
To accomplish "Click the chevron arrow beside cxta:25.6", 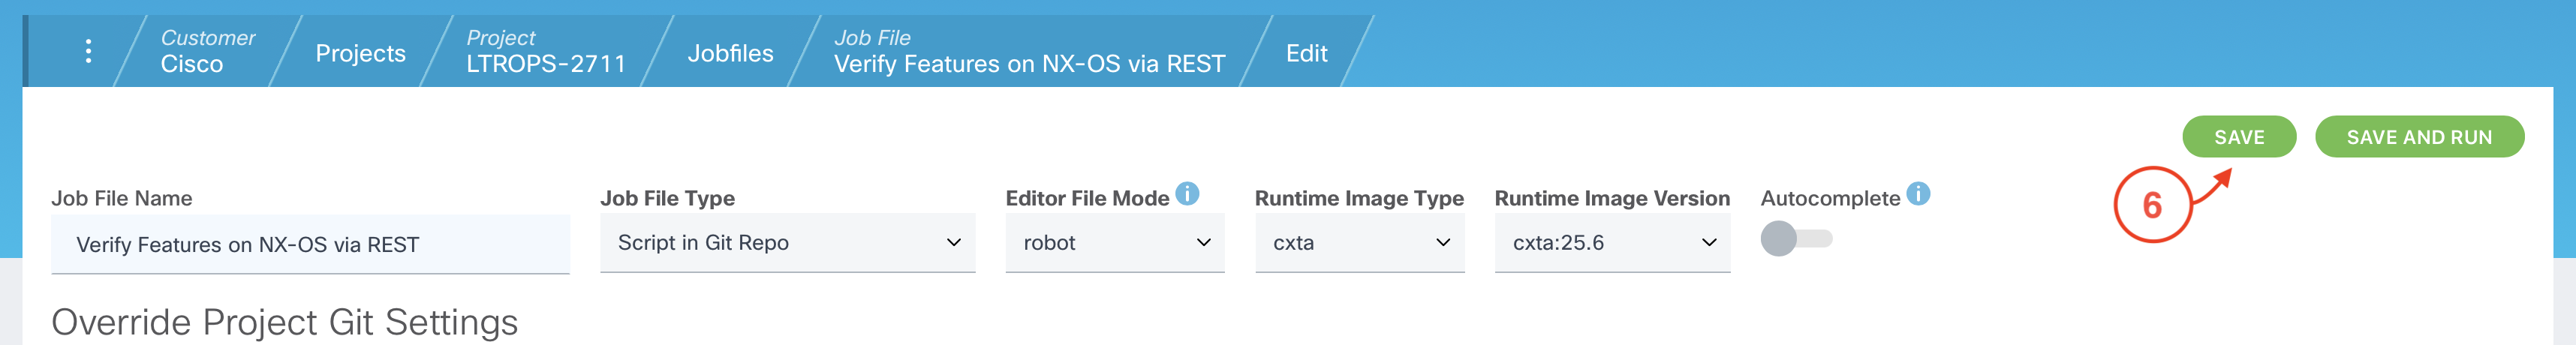I will click(1709, 243).
